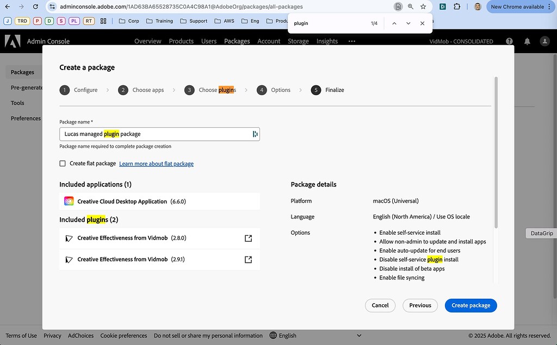Open Learn more about flat package link

157,164
